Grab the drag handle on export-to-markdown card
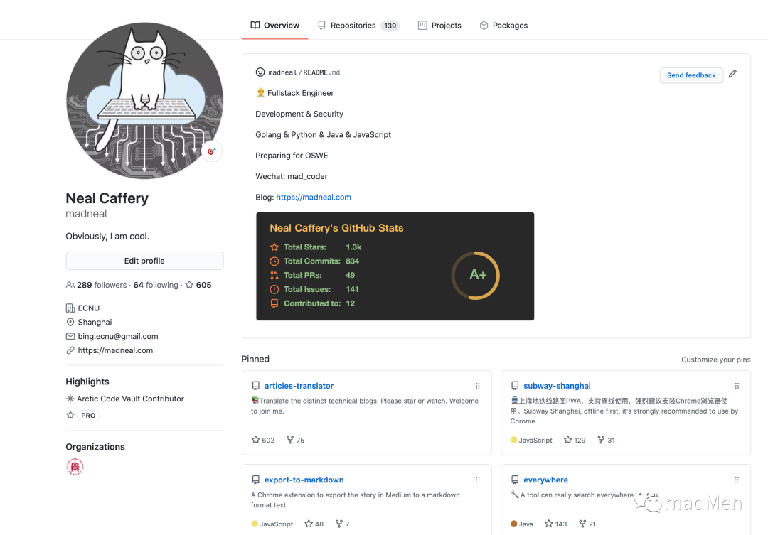This screenshot has width=768, height=535. [478, 480]
